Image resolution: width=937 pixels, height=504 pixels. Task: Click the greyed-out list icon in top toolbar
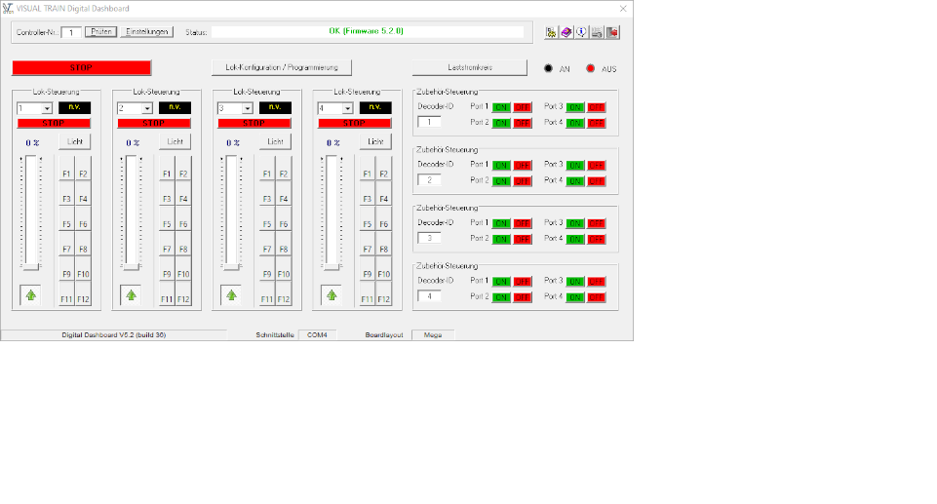click(597, 32)
